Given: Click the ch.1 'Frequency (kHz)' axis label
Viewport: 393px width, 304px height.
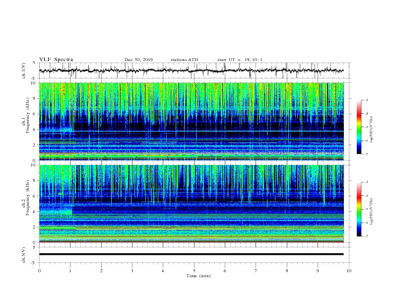Looking at the screenshot, I should click(27, 116).
